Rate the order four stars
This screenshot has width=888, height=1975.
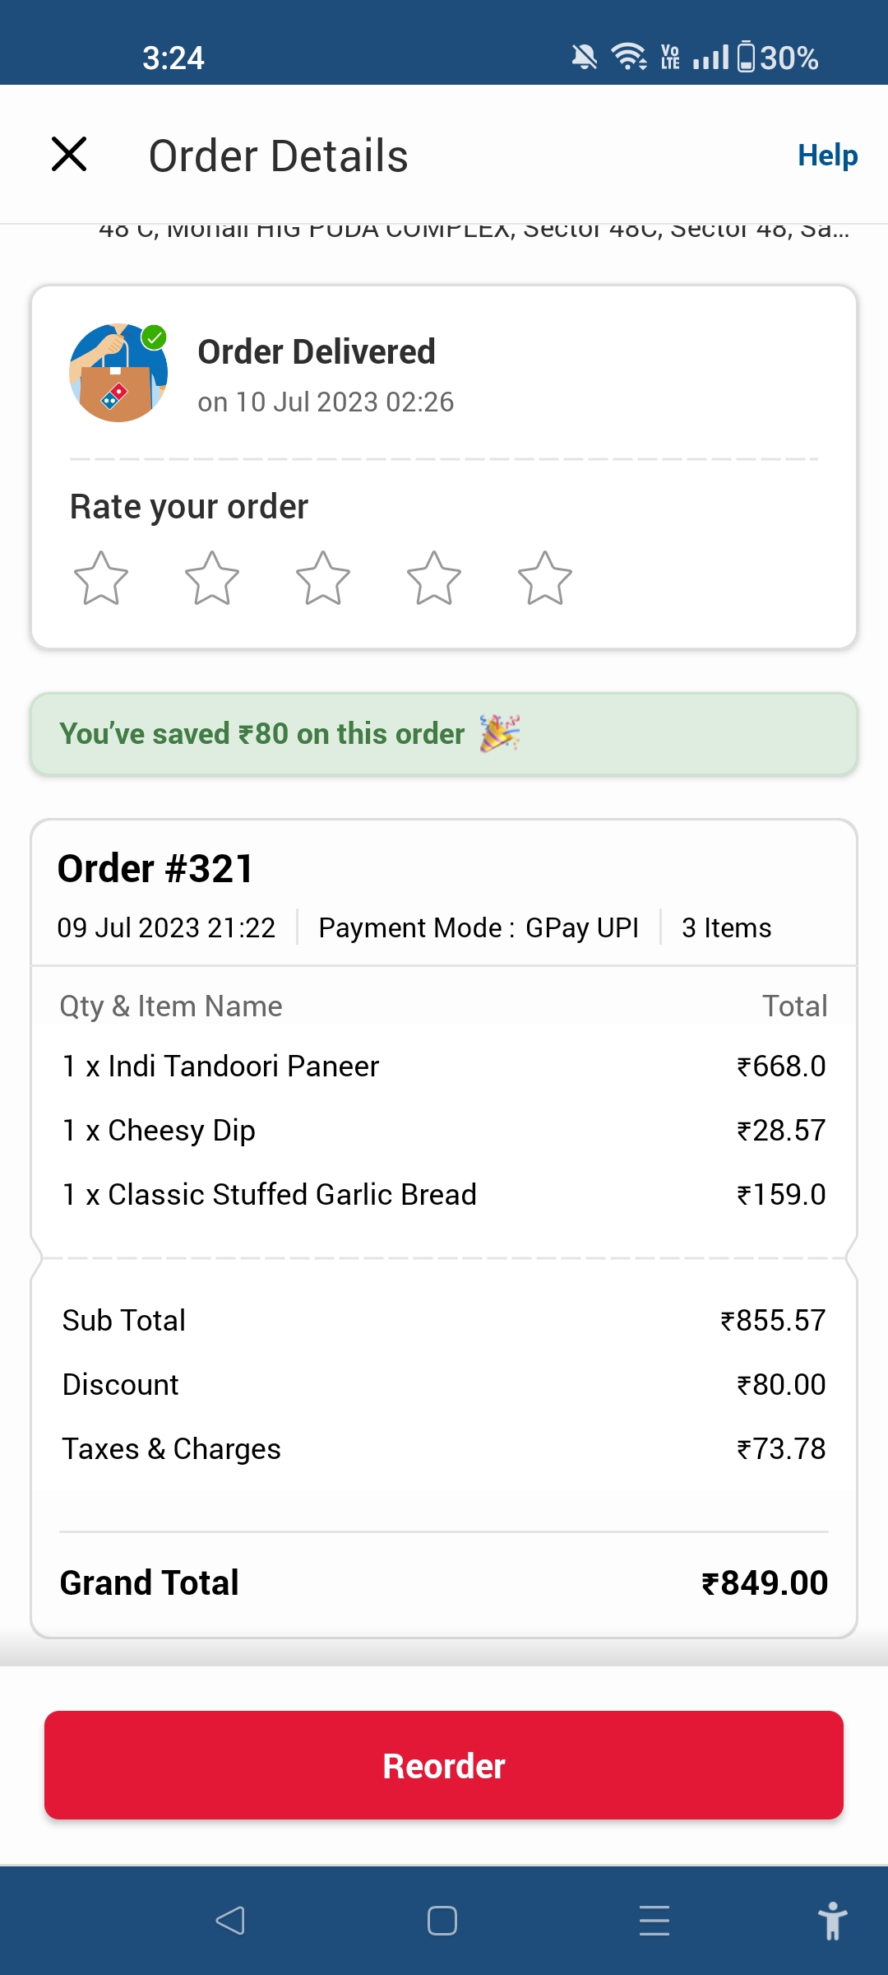[434, 579]
